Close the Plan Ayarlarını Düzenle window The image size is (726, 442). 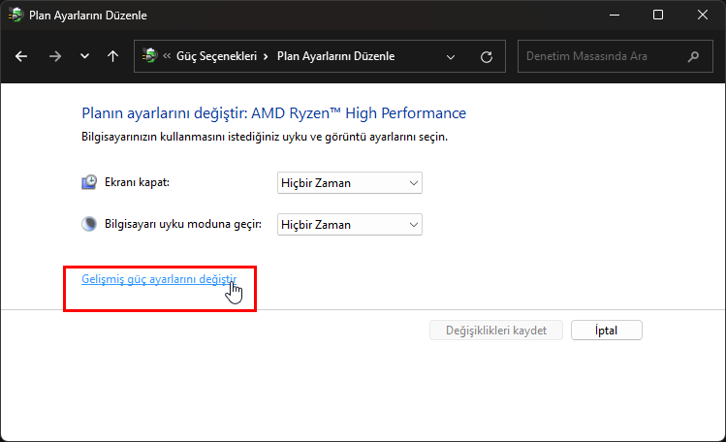702,16
